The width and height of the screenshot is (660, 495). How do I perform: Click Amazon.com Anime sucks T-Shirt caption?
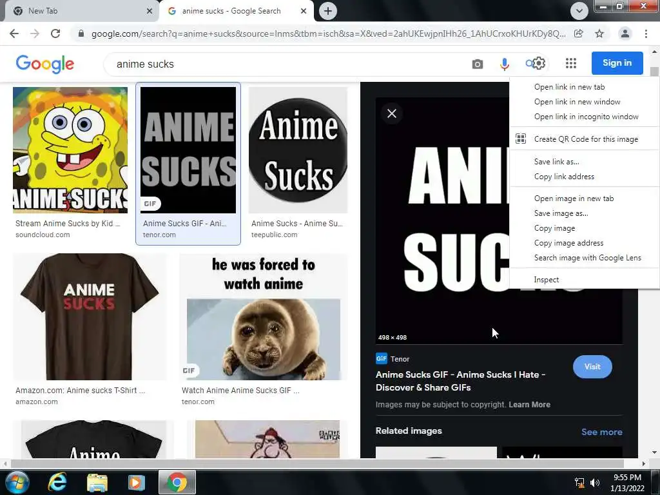pos(80,391)
